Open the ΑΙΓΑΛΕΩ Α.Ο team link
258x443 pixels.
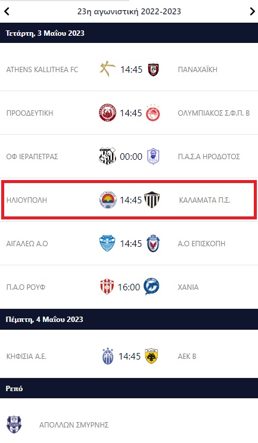pyautogui.click(x=27, y=243)
